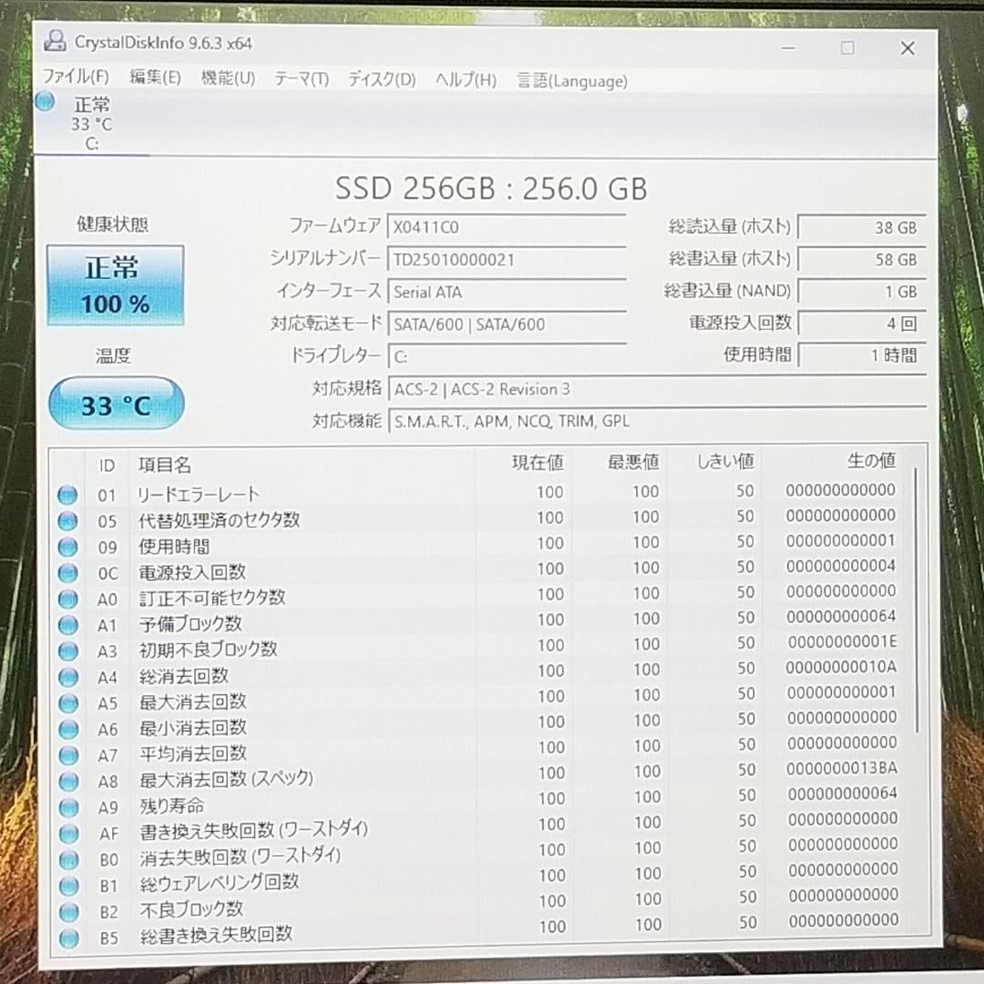Click the indicator beside 総書き換え失敗回数
The width and height of the screenshot is (984, 984).
[67, 935]
